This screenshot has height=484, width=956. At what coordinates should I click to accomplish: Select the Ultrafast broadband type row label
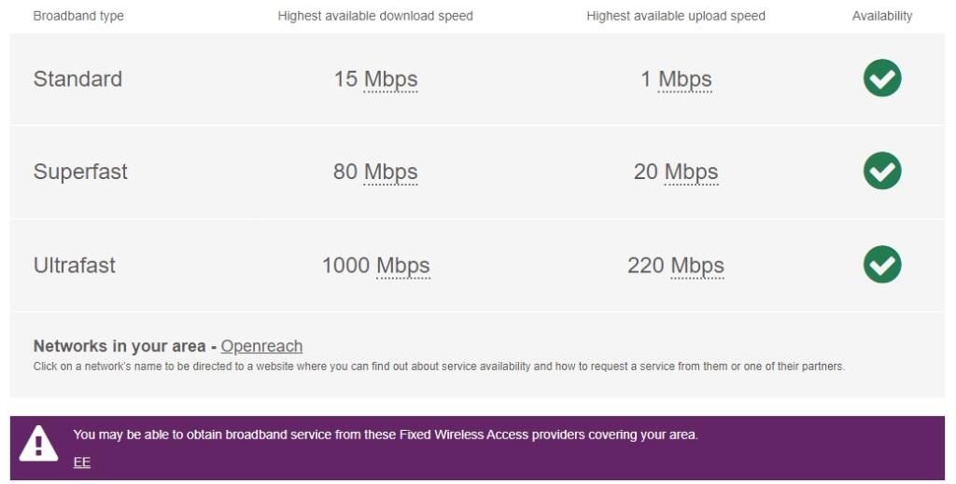pos(75,266)
